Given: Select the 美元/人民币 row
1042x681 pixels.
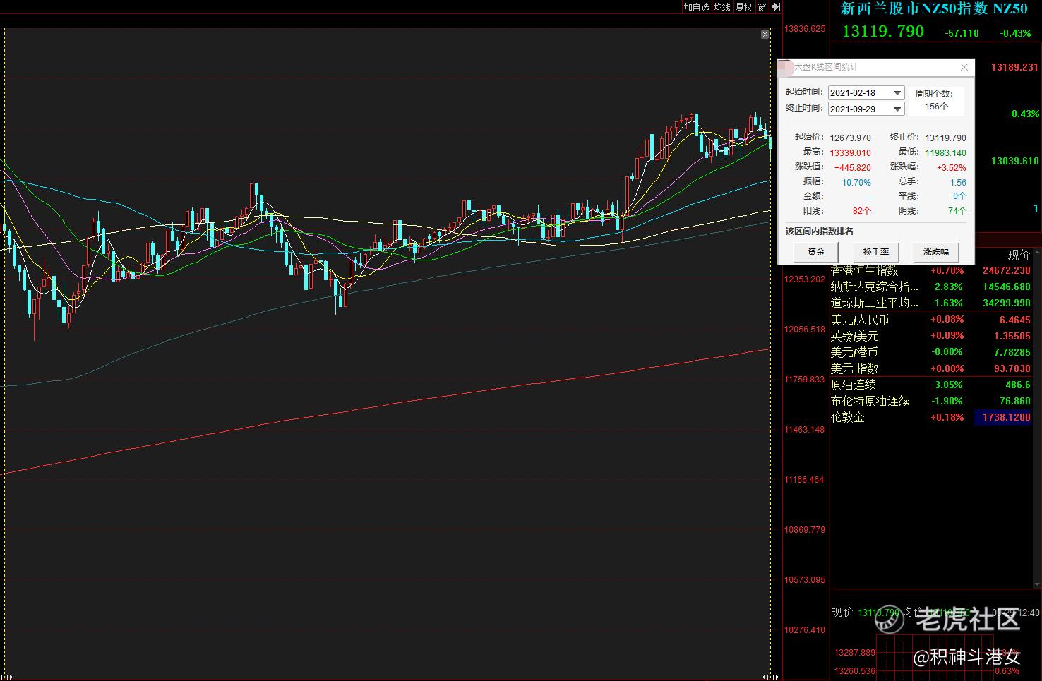Looking at the screenshot, I should pos(930,320).
